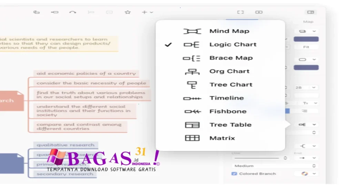Select the checked Logic Chart entry
This screenshot has width=353, height=185.
click(x=220, y=44)
